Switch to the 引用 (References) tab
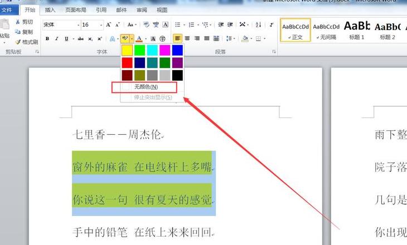This screenshot has height=245, width=407. [x=101, y=10]
